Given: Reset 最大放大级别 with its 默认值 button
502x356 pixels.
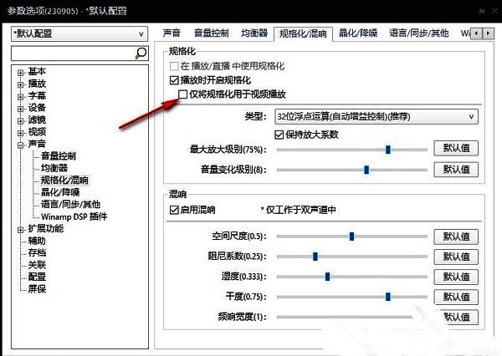Looking at the screenshot, I should tap(456, 148).
